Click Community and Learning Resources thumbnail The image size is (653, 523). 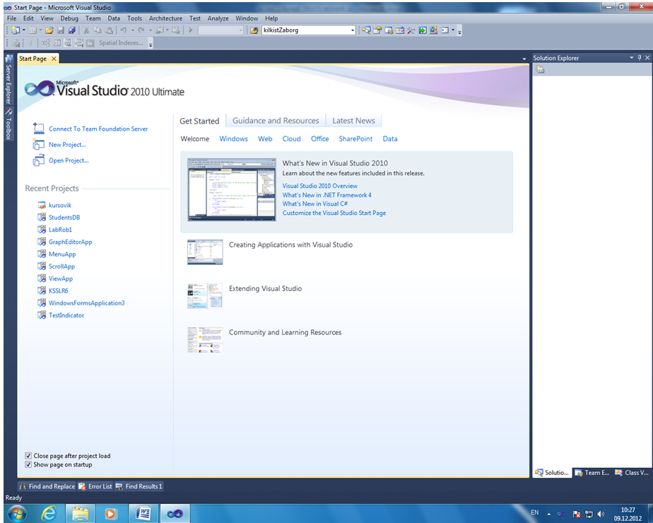pyautogui.click(x=205, y=340)
